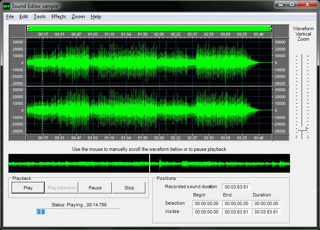Expand the Effects menu

click(x=58, y=17)
